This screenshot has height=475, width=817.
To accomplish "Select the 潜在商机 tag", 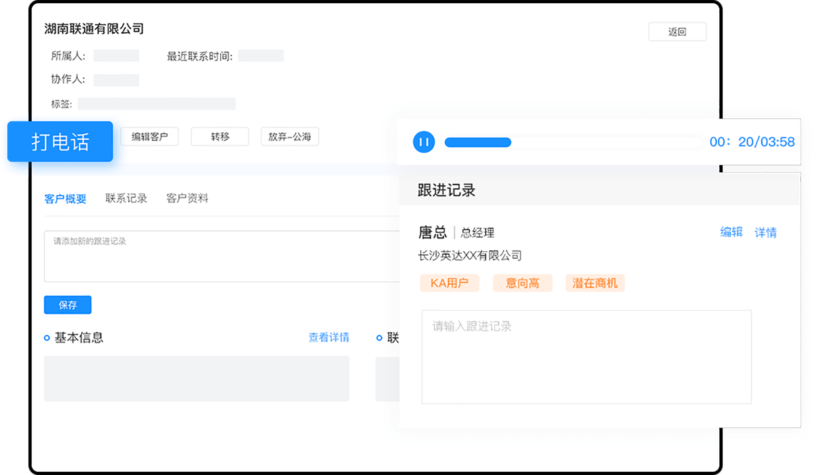I will [x=595, y=283].
